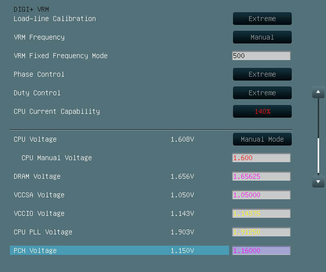Click the VRM Fixed Frequency Mode field
Viewport: 326px width, 272px height.
pyautogui.click(x=261, y=56)
